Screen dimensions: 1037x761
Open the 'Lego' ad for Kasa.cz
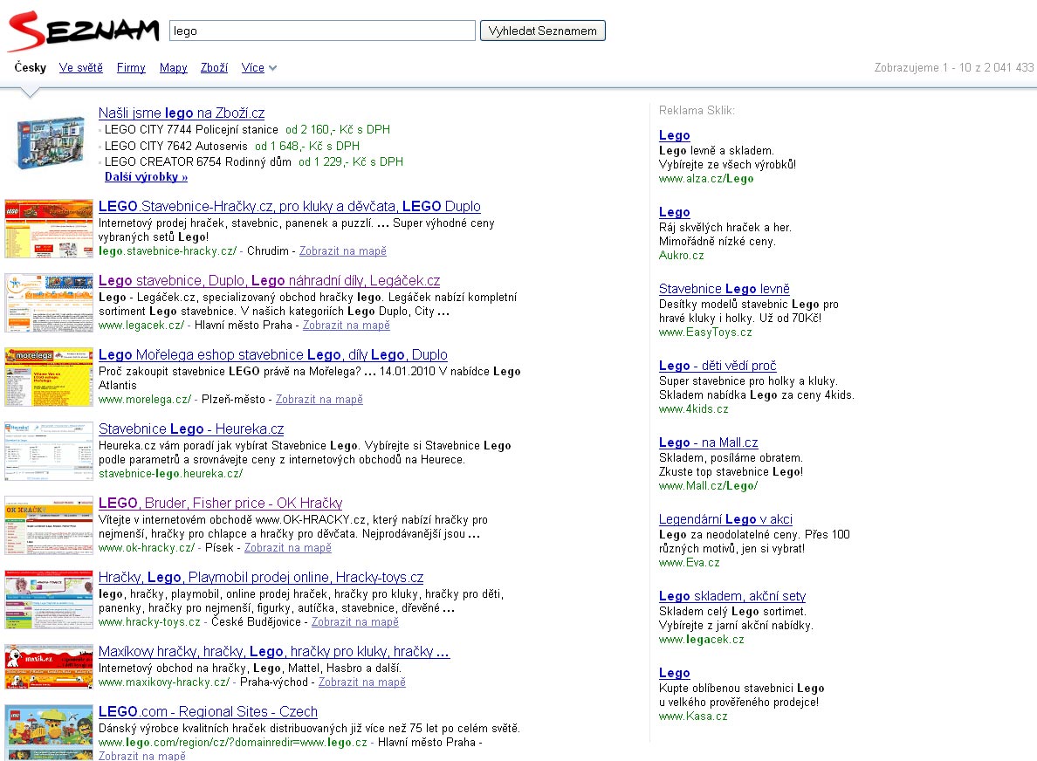[x=674, y=672]
